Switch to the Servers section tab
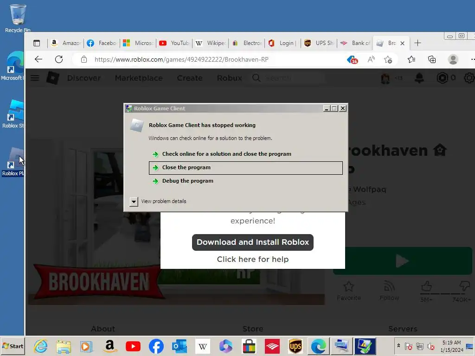475x356 pixels. (403, 329)
